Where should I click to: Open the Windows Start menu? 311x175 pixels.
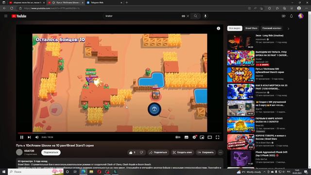4,172
